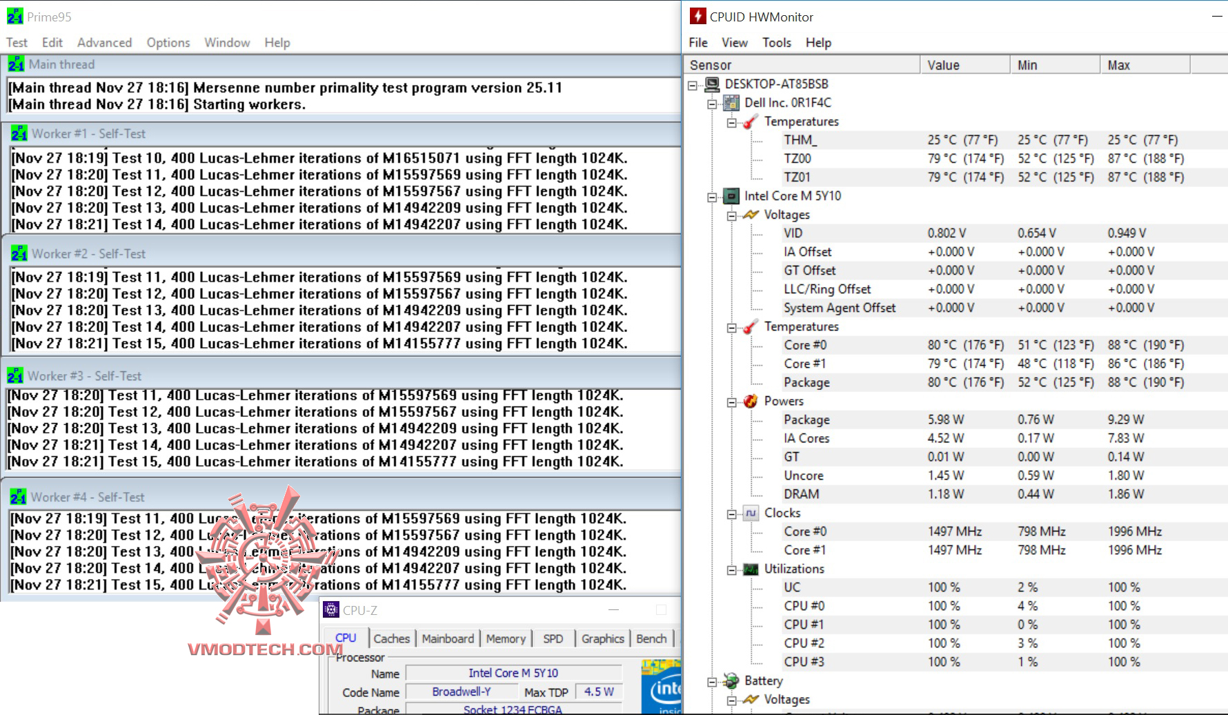Collapse the CPU Temperatures section

click(731, 328)
